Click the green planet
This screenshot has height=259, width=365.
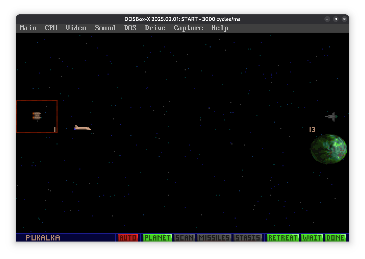(329, 149)
